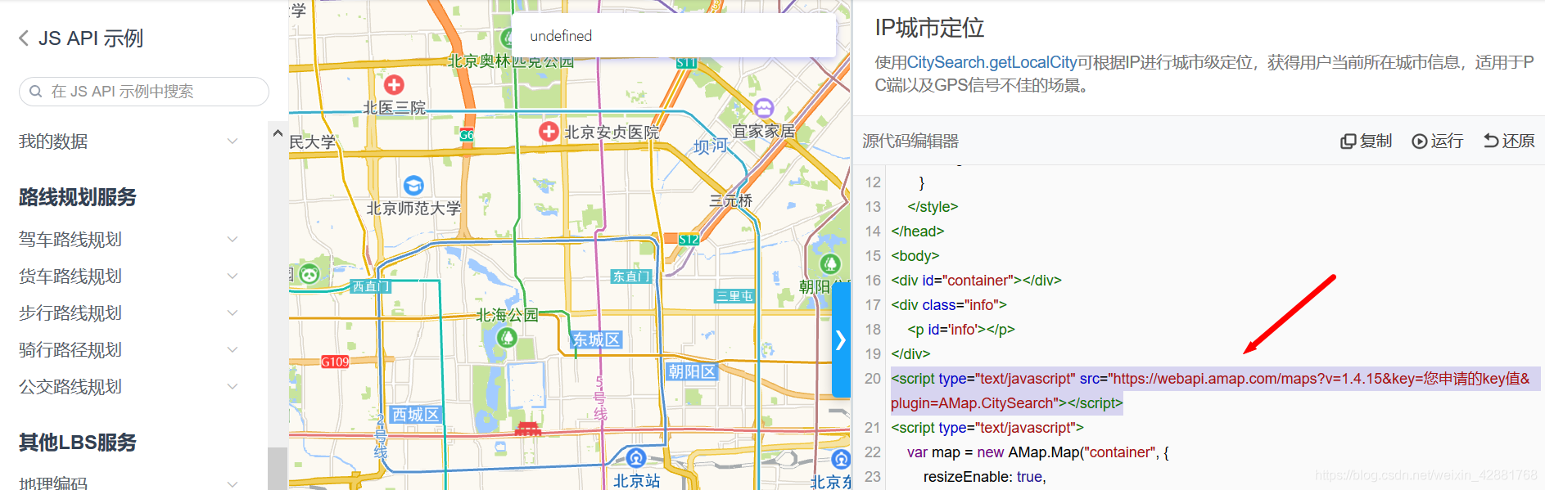
Task: Click the 北京师范大学 university icon
Action: point(413,186)
